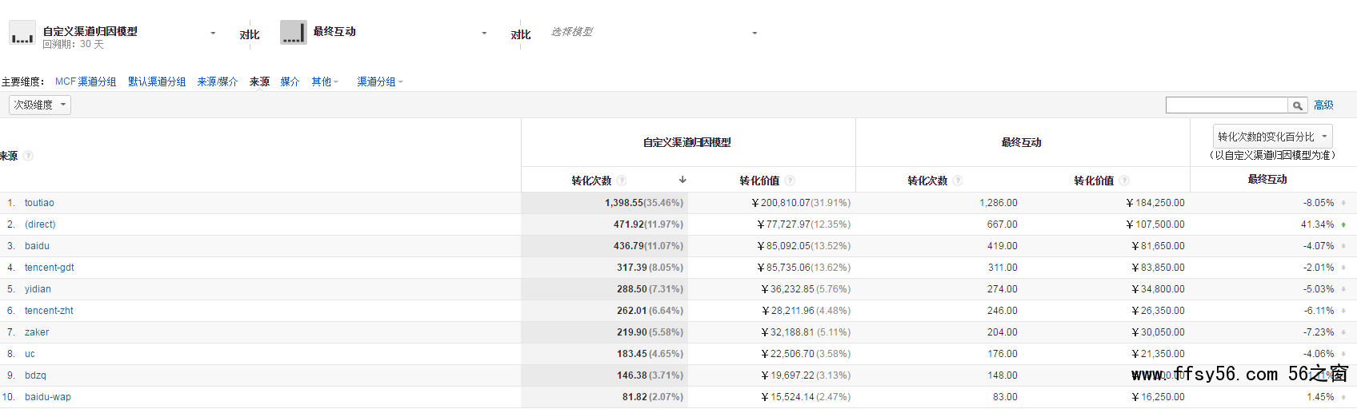Sort by custom-model 转化次数 column header
The height and width of the screenshot is (409, 1357).
(591, 181)
